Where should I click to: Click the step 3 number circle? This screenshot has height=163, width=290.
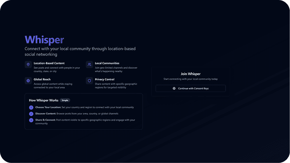[31, 120]
